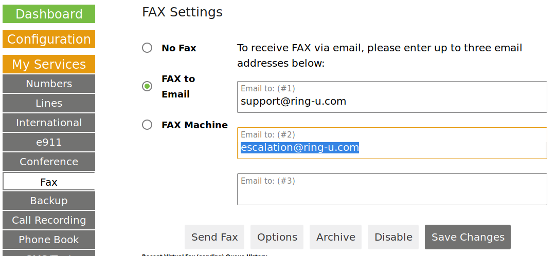Go to the Phone Book
The image size is (556, 256).
(x=49, y=240)
